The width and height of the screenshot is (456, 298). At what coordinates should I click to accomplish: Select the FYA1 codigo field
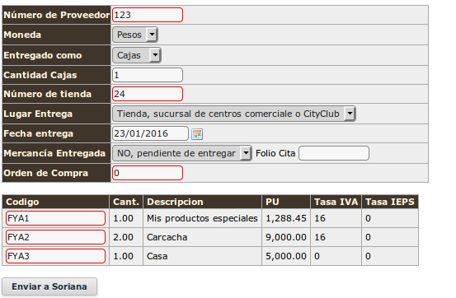pyautogui.click(x=55, y=218)
